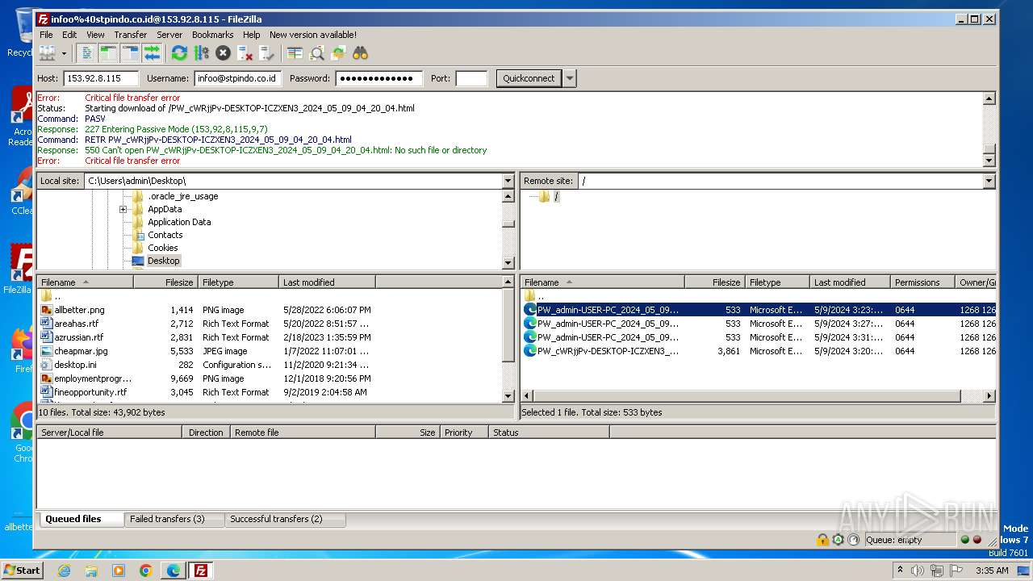Open the Server menu
Screen dimensions: 1033x581
(x=169, y=35)
